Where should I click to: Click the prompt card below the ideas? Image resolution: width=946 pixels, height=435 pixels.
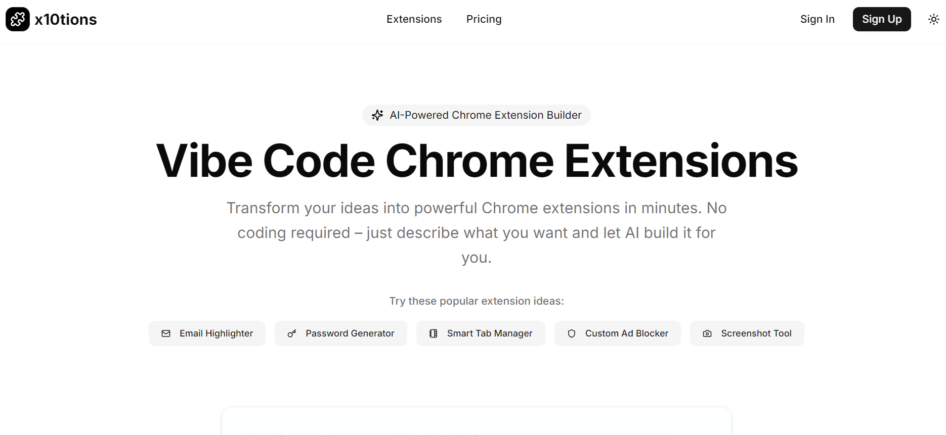pos(477,421)
